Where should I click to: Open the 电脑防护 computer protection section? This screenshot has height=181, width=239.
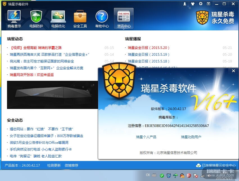36,19
